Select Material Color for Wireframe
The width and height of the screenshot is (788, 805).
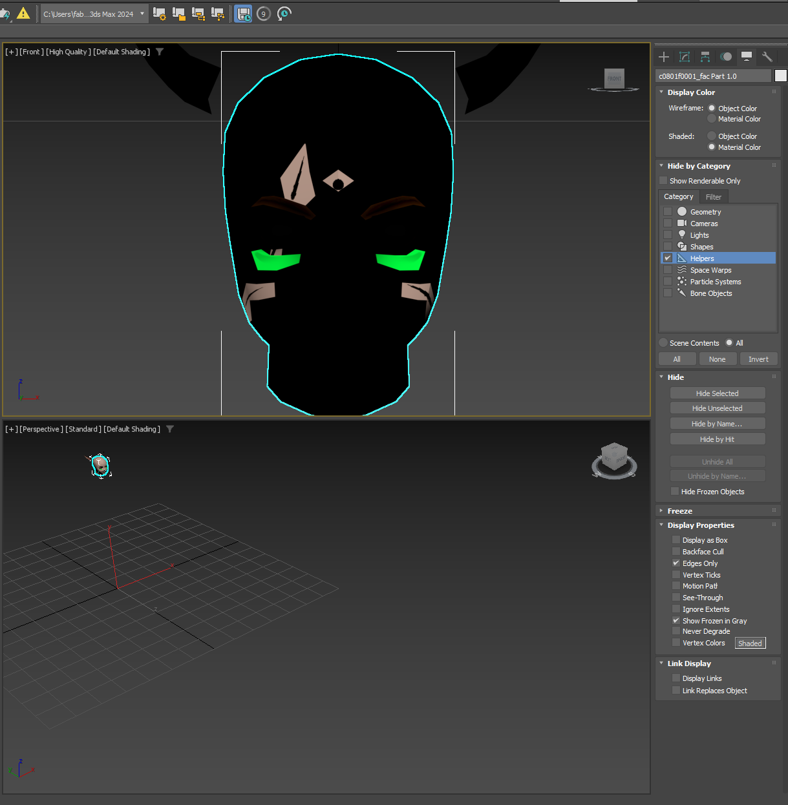(x=712, y=119)
